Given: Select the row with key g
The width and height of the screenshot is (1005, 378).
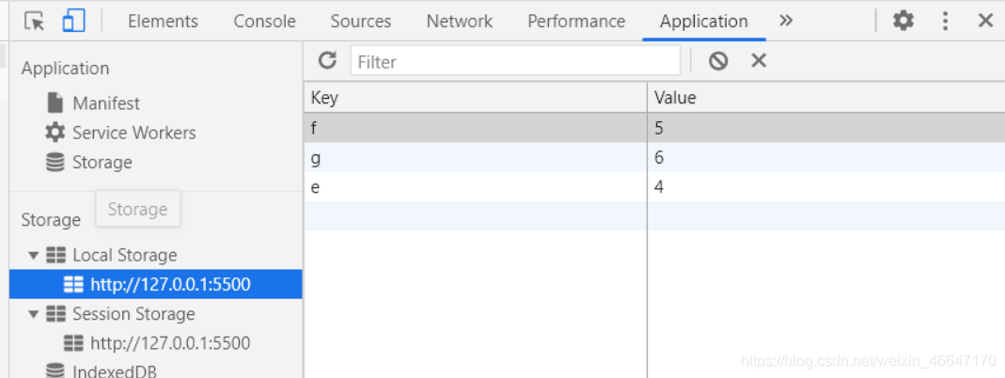Looking at the screenshot, I should tap(474, 158).
